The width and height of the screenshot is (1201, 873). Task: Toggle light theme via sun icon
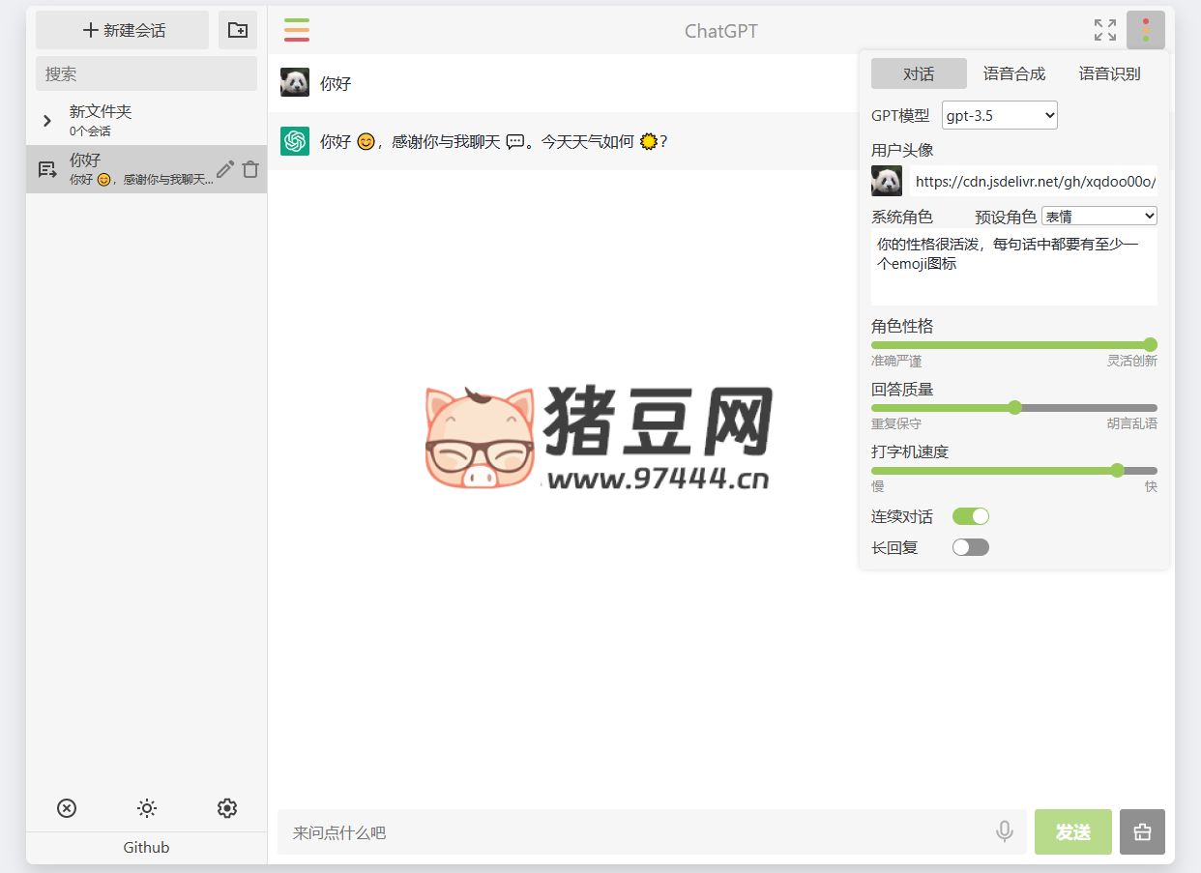[x=147, y=808]
